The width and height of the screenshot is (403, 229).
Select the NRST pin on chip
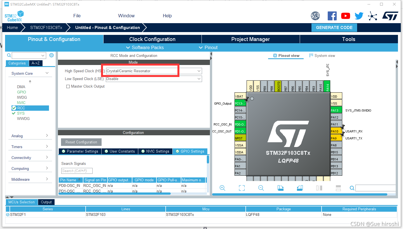click(x=240, y=138)
